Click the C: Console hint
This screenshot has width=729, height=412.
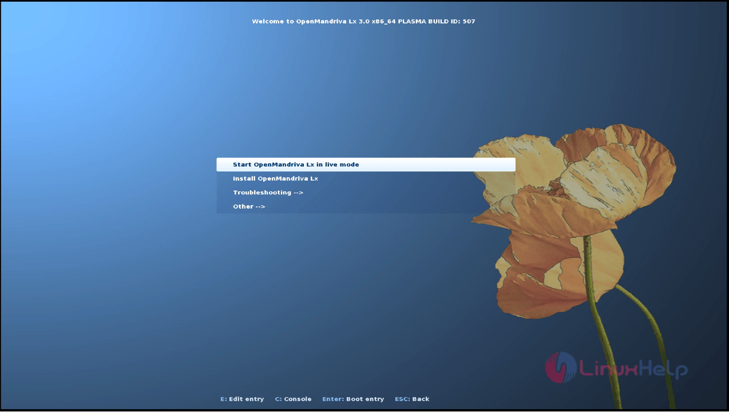tap(293, 399)
